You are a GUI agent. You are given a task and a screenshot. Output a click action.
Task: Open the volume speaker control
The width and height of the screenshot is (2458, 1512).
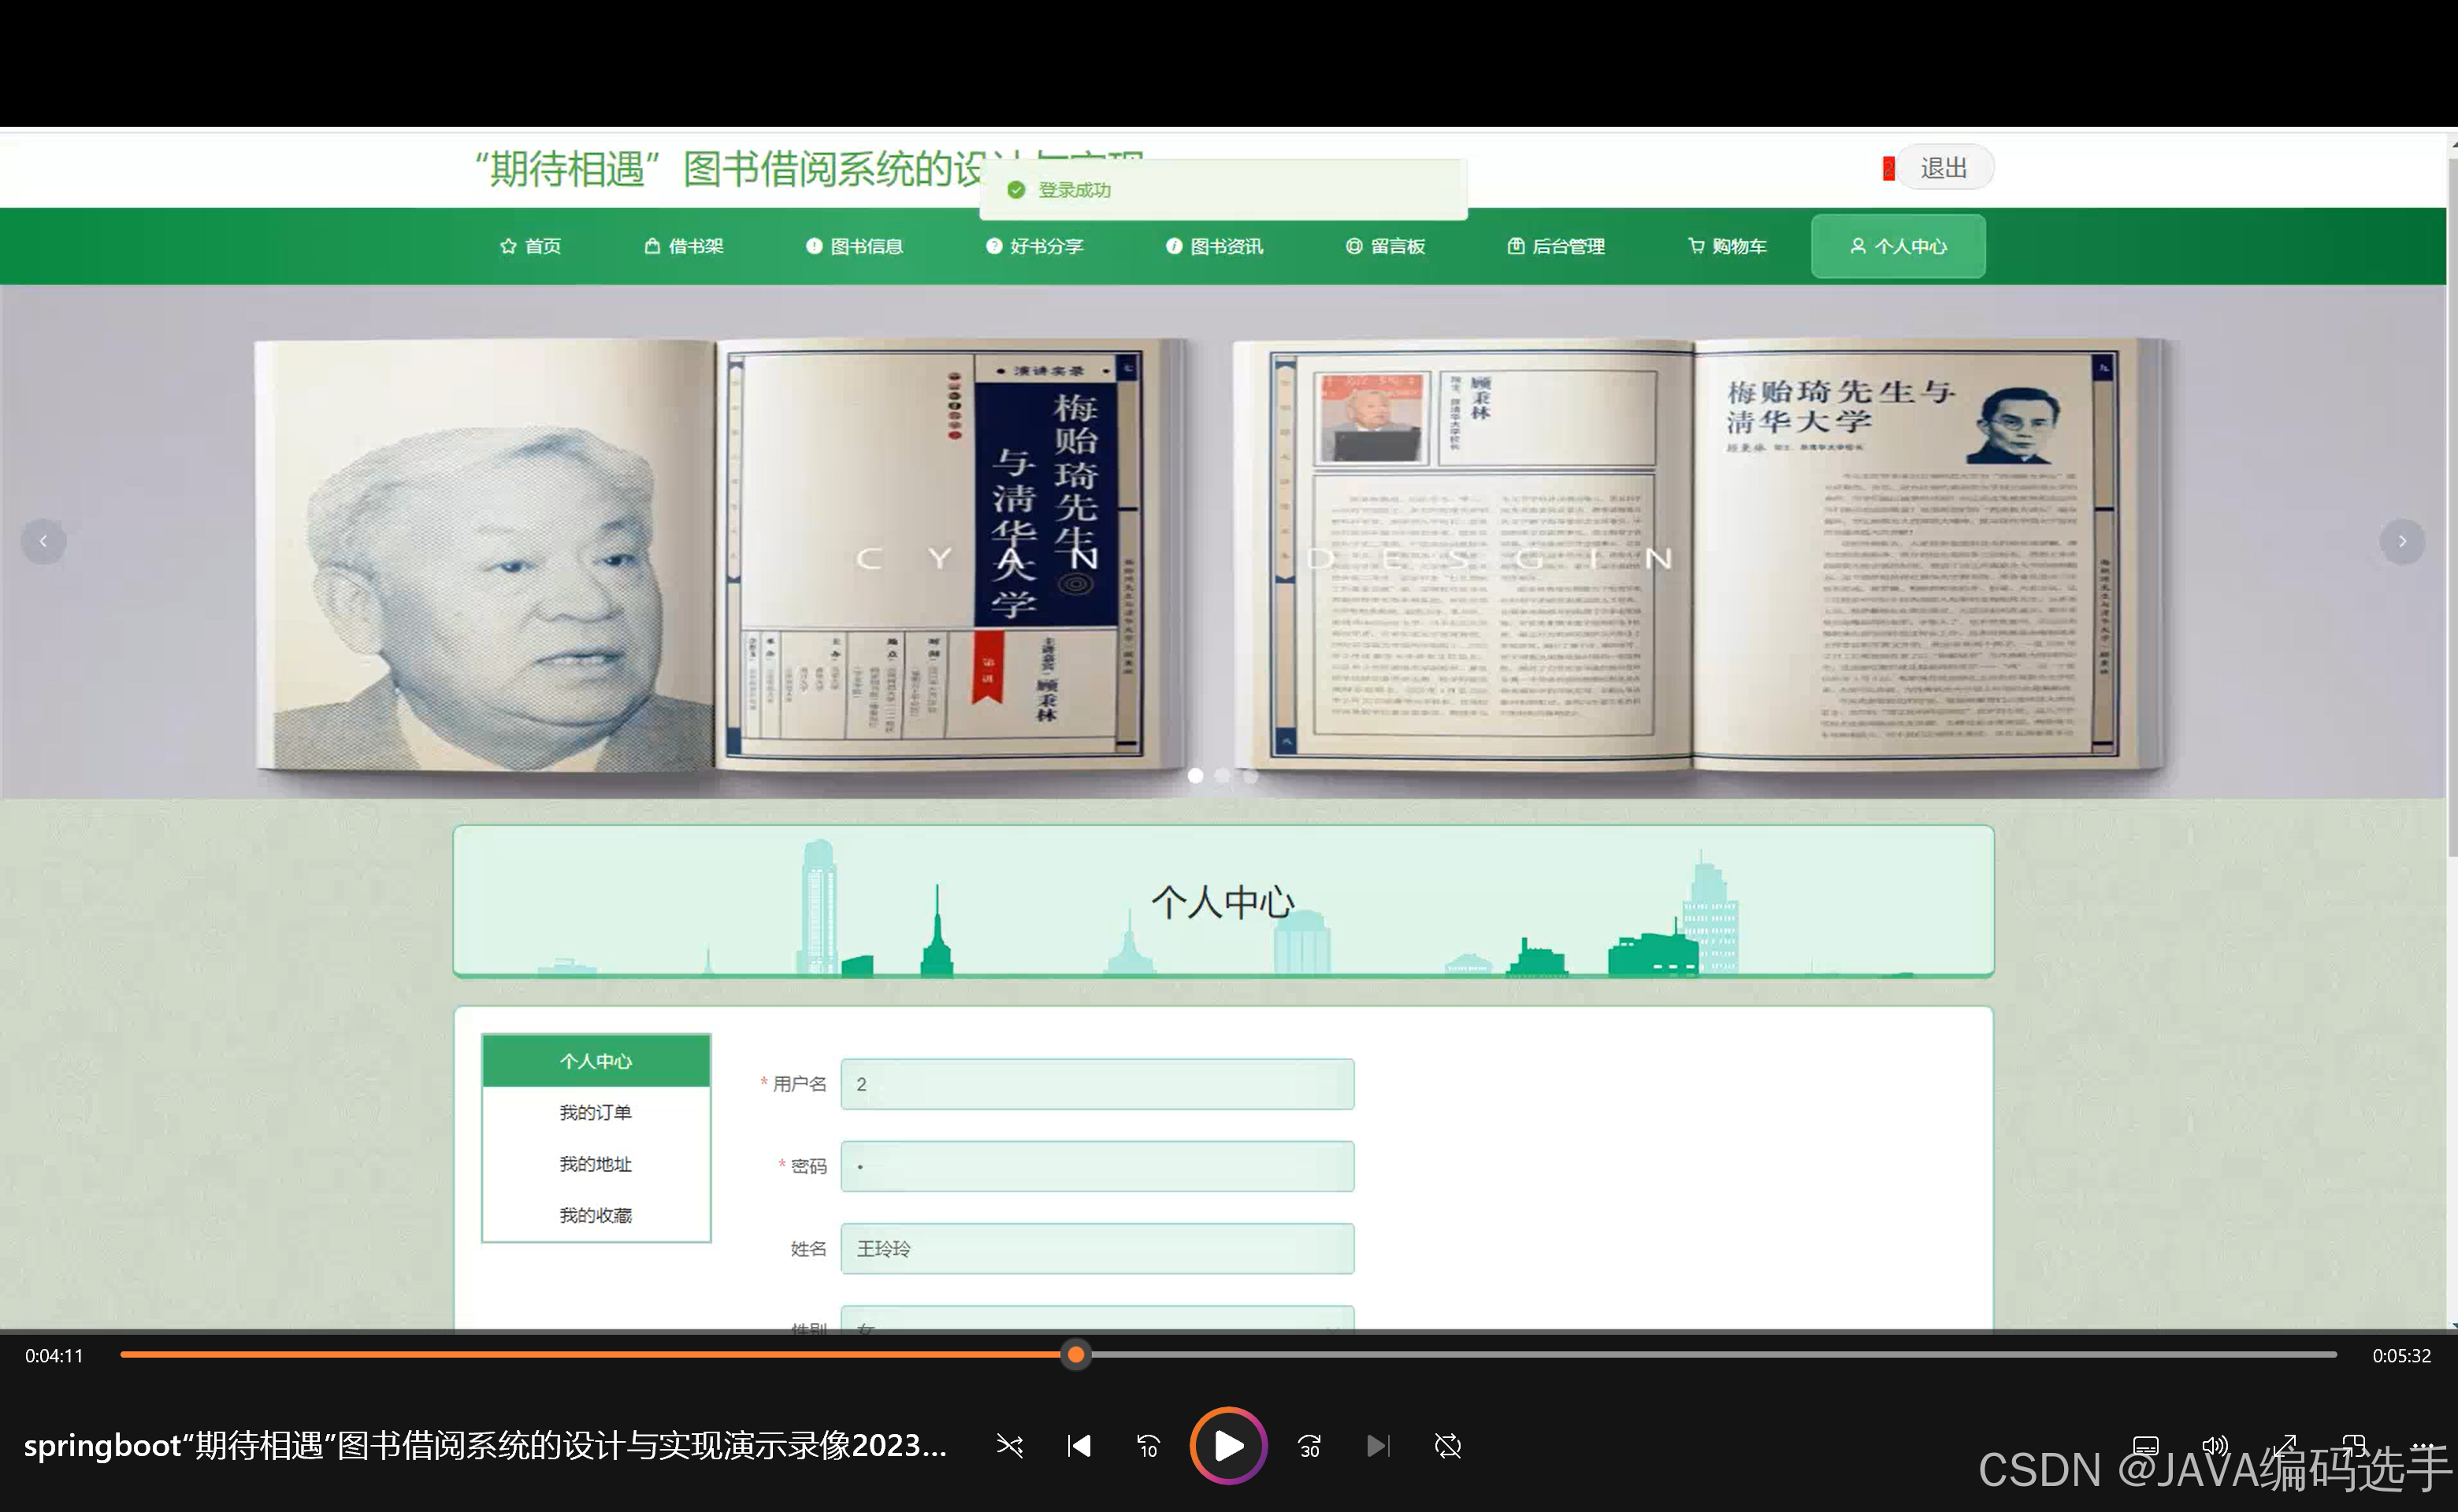click(x=2215, y=1446)
